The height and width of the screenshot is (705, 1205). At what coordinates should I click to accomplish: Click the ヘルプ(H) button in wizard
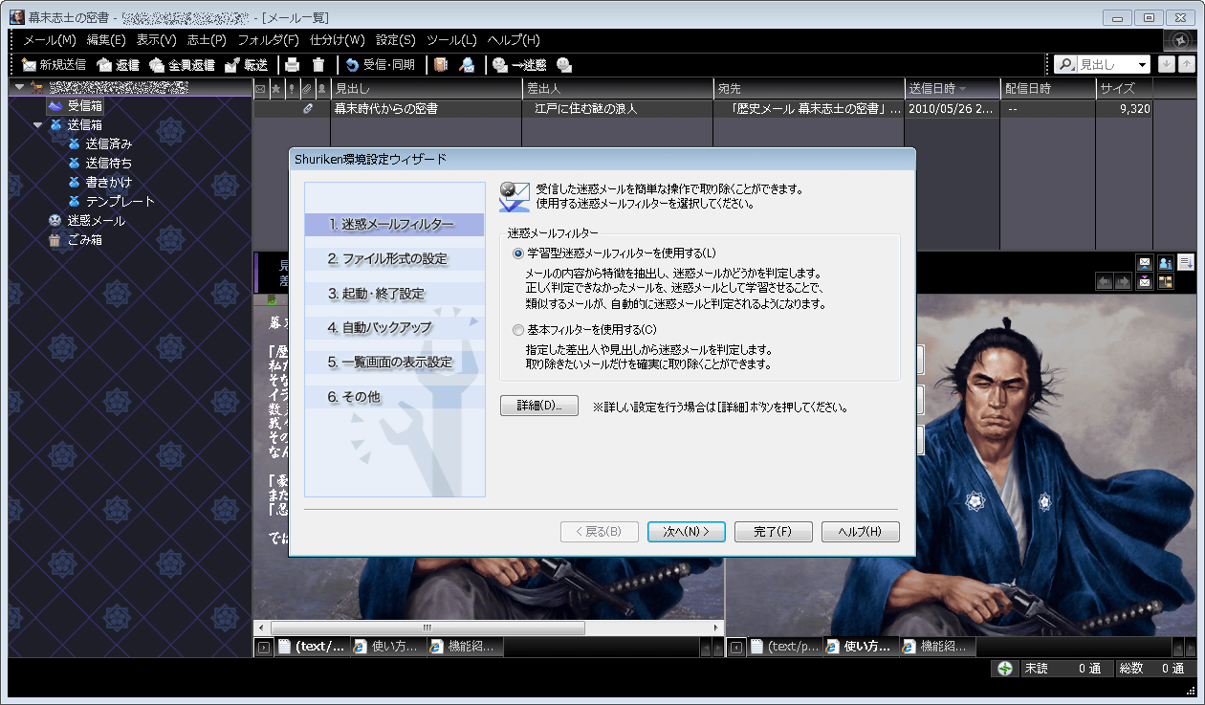point(861,532)
